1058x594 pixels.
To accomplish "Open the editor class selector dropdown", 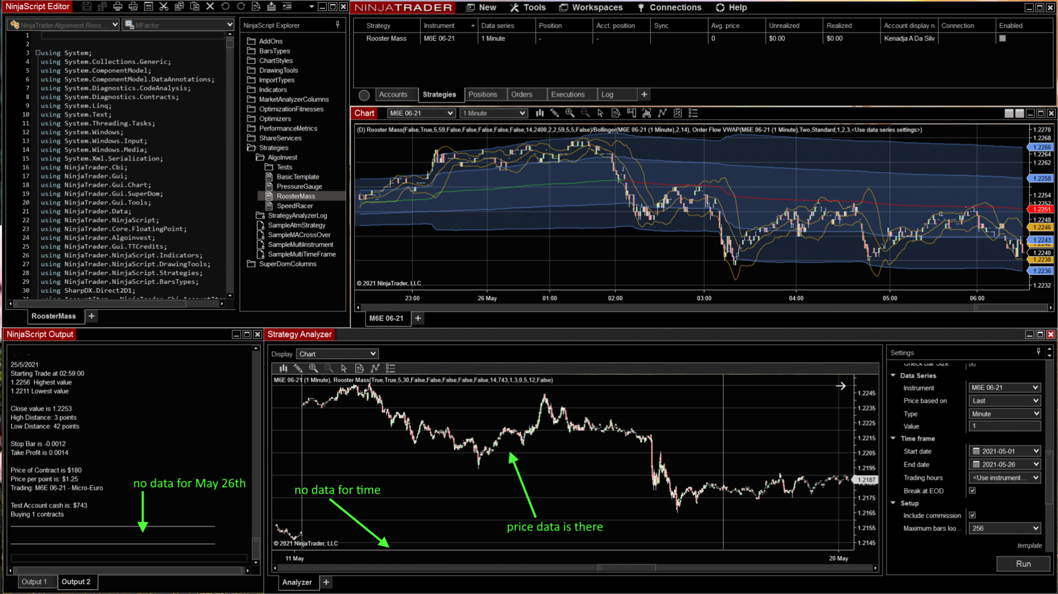I will 63,25.
